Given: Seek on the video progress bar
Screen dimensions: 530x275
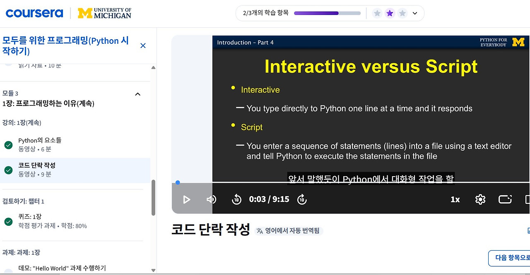Looking at the screenshot, I should coord(351,182).
